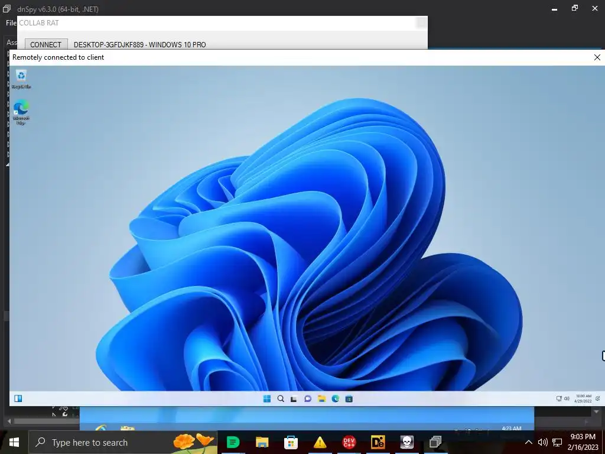
Task: Open Microsoft Store on the remote taskbar
Action: [x=349, y=399]
